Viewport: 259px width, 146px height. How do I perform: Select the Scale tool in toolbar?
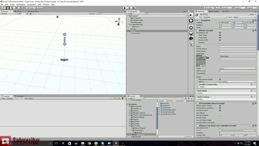[17, 8]
